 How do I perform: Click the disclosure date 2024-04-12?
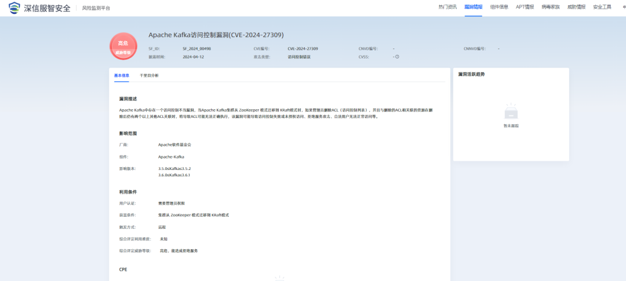tap(193, 57)
